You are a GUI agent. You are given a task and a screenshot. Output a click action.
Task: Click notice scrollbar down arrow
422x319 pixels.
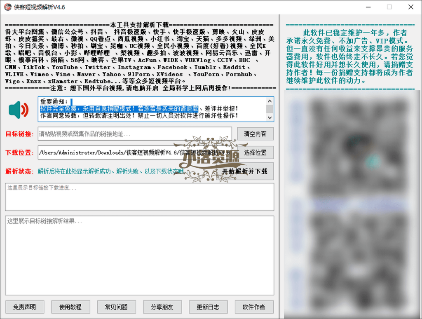tap(270, 118)
